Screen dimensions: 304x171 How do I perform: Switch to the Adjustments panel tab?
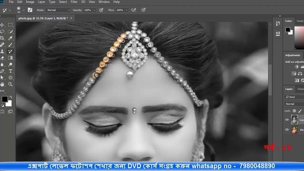tap(293, 55)
